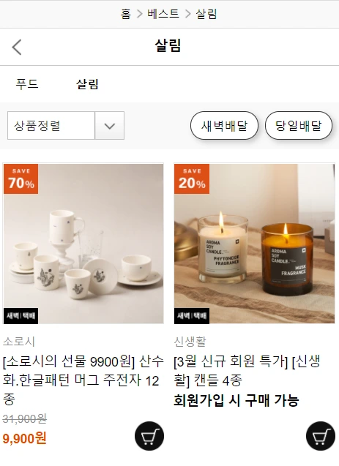The image size is (339, 466).
Task: Expand sorting options with the chevron arrow
Action: [109, 125]
